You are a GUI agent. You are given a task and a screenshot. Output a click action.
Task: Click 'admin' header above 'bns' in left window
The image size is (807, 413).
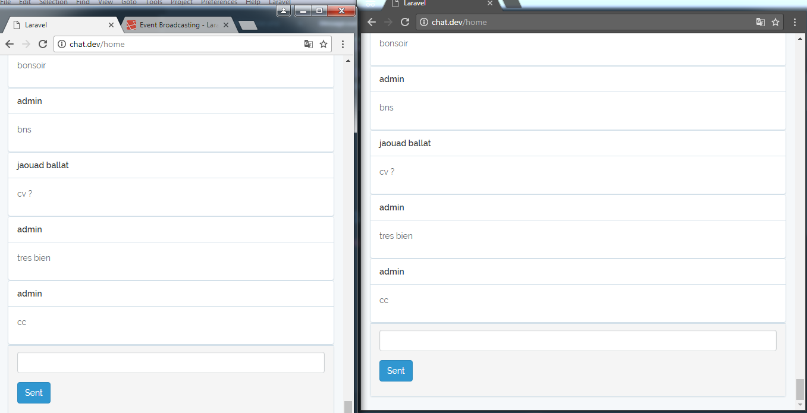coord(30,101)
